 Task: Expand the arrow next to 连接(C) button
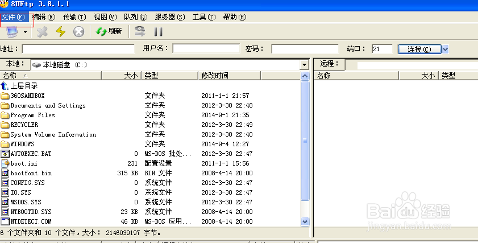point(445,49)
